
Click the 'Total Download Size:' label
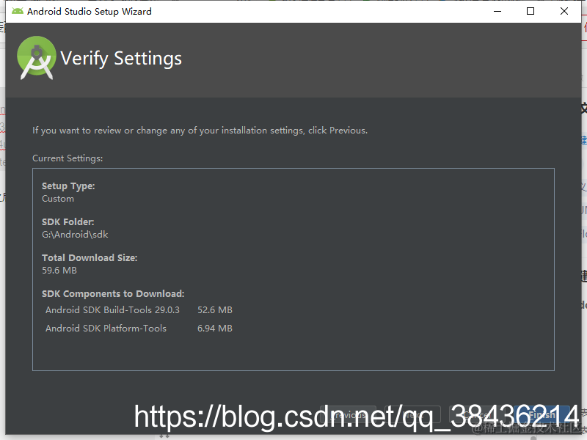tap(90, 258)
